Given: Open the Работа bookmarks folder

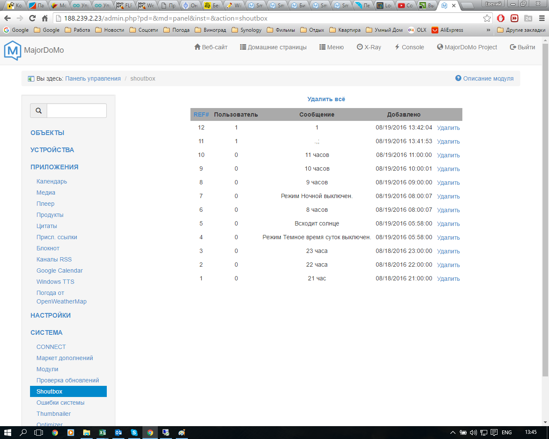Looking at the screenshot, I should pos(77,30).
